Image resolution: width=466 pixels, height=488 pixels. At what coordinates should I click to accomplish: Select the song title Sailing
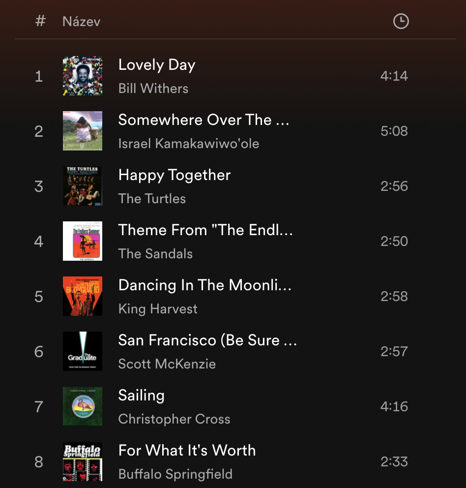point(141,396)
